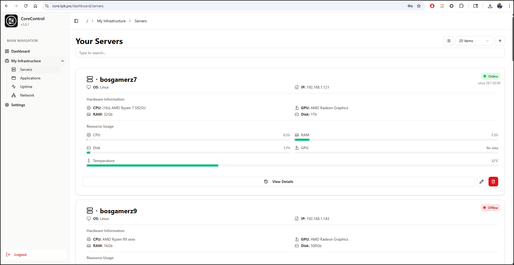The image size is (514, 265).
Task: Click bosgamerz7 RAM usage bar
Action: (x=396, y=140)
